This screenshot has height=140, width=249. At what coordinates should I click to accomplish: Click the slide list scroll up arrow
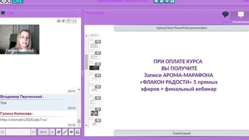(86, 36)
